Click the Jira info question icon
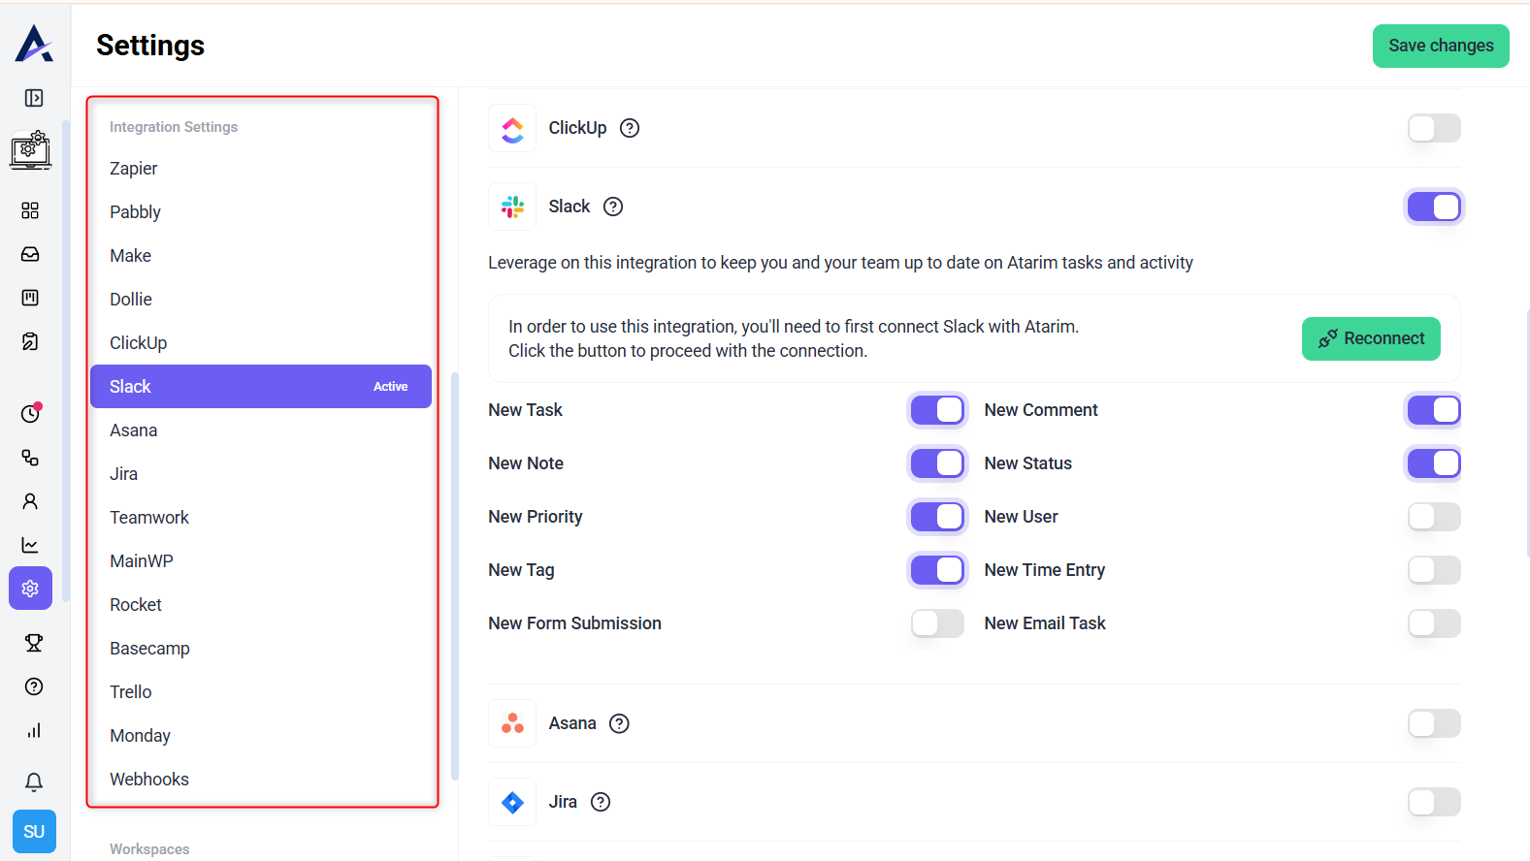 (601, 802)
